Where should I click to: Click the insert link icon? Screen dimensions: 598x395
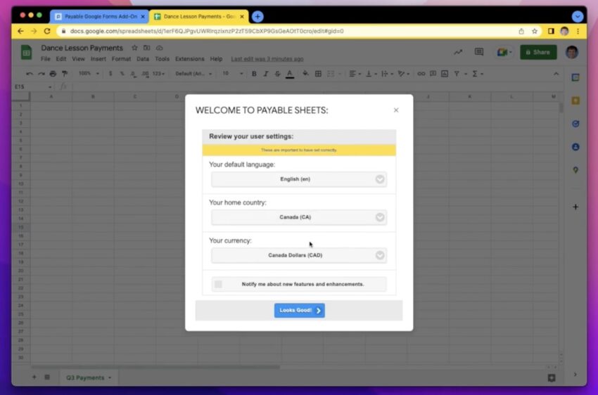[x=421, y=74]
